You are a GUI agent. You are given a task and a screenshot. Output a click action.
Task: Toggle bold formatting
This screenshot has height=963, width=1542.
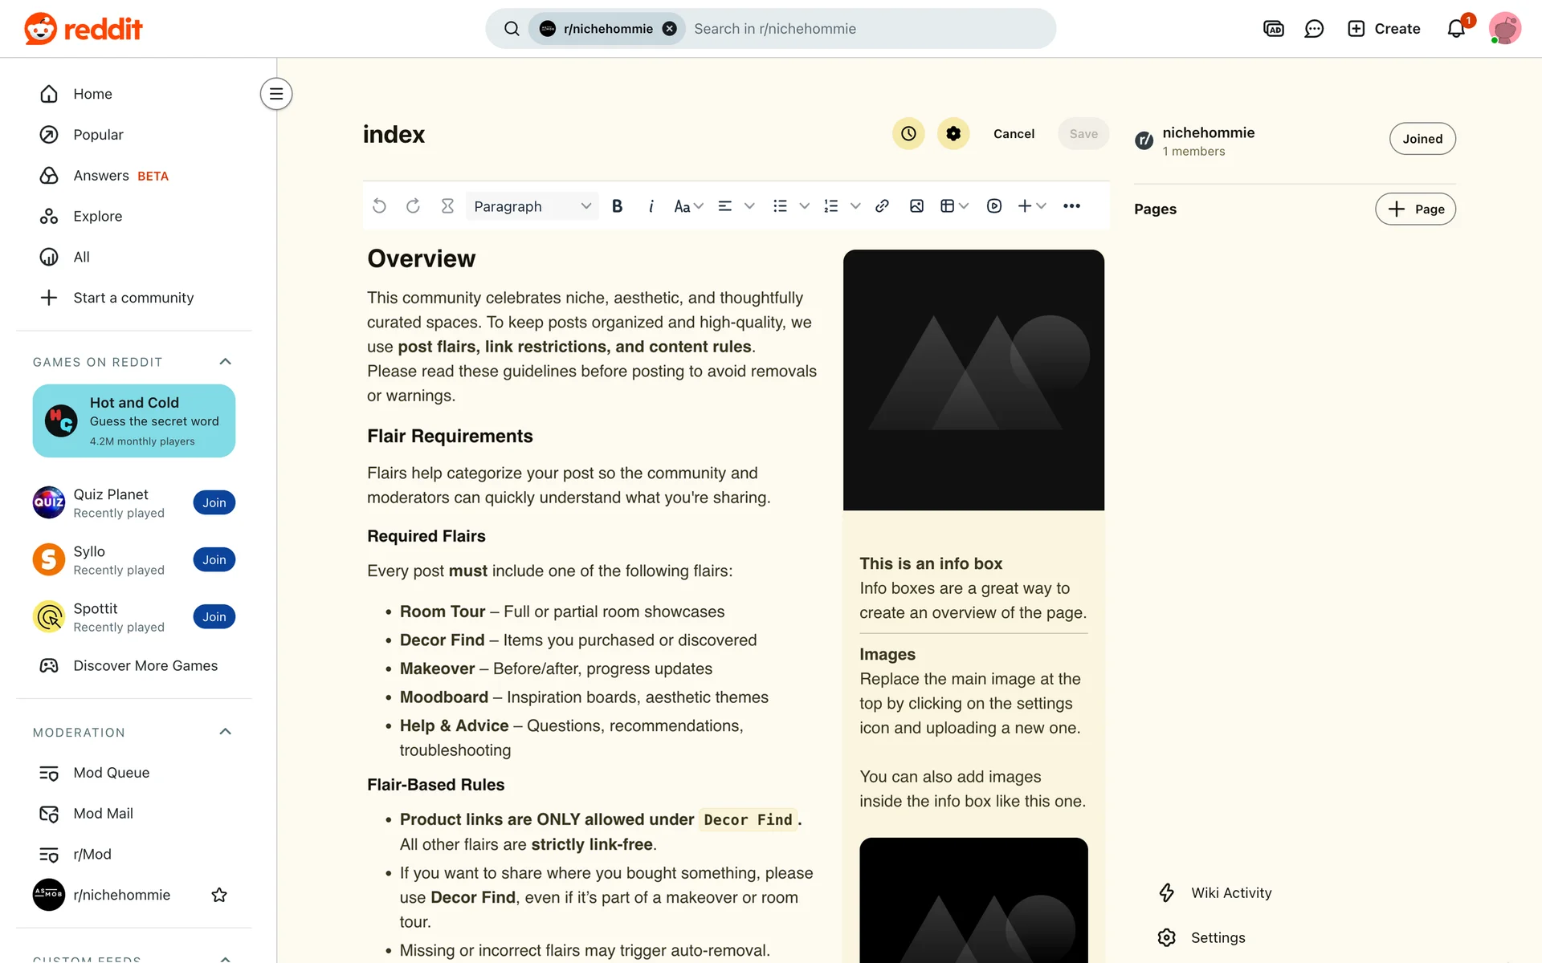617,206
